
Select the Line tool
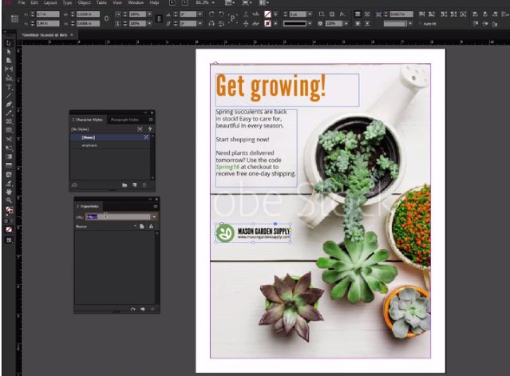(x=9, y=96)
